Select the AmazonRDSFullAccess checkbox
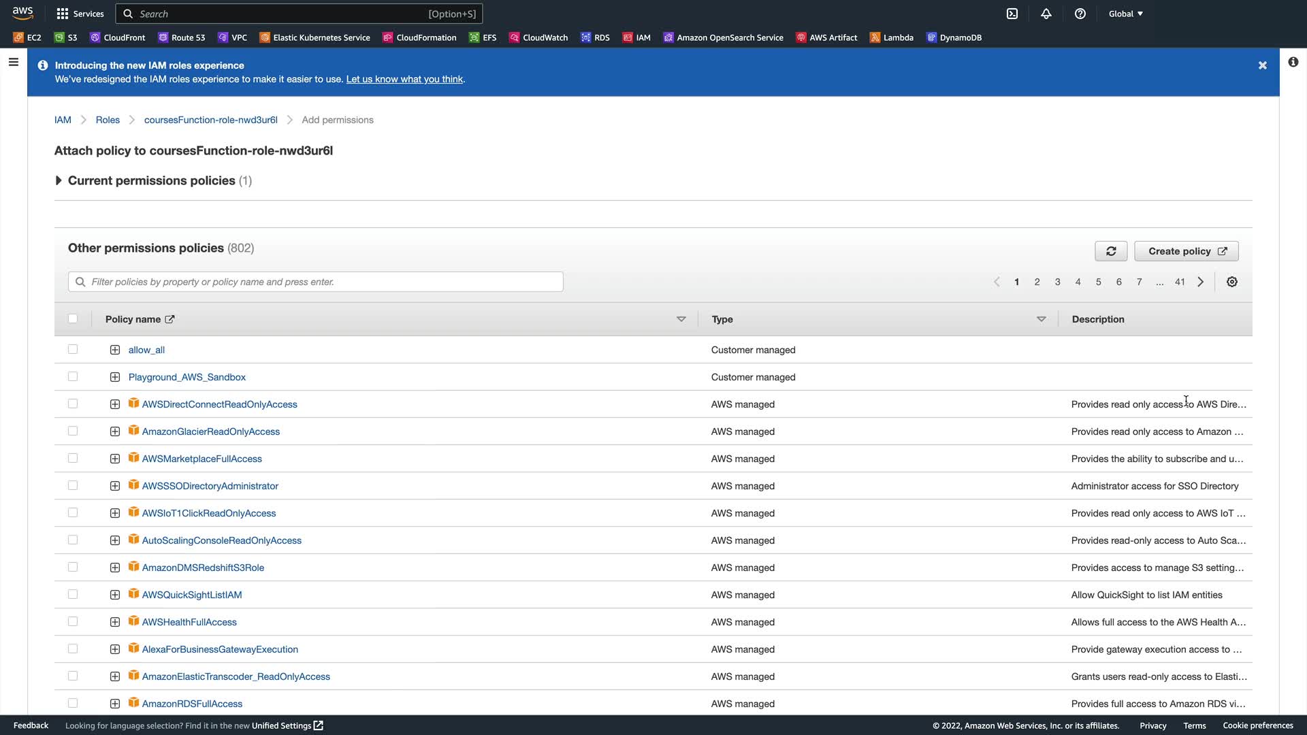This screenshot has width=1307, height=735. pyautogui.click(x=73, y=703)
